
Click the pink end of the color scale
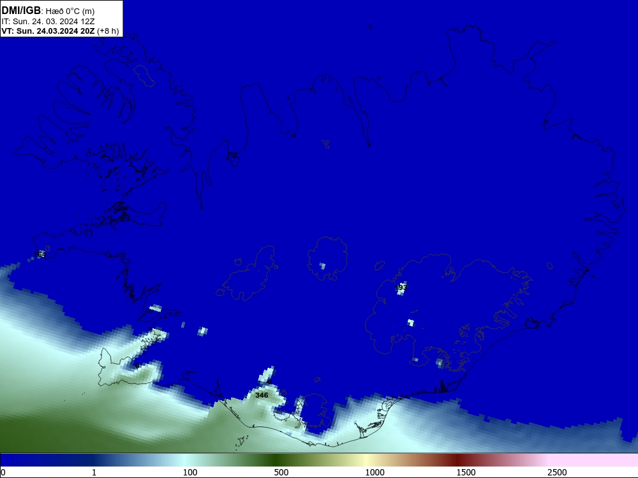pos(594,460)
